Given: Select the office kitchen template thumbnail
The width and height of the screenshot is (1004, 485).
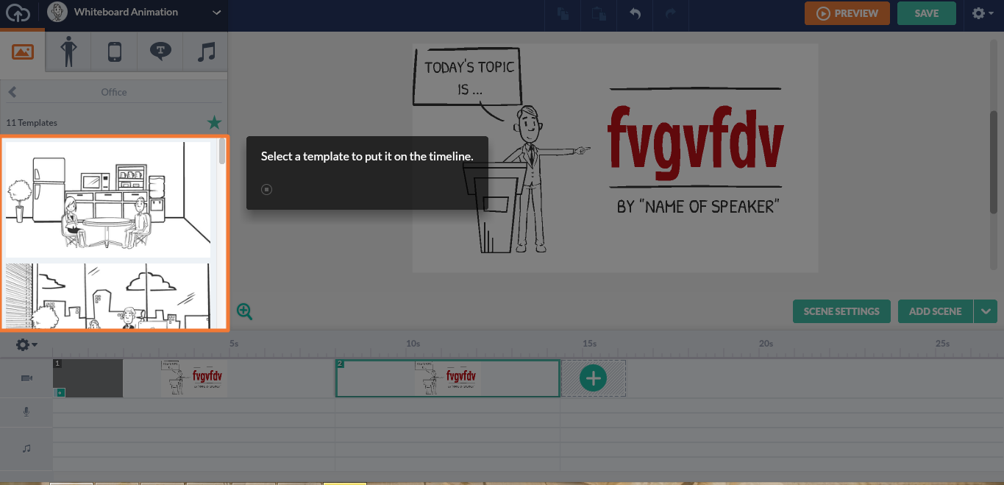Looking at the screenshot, I should 108,199.
